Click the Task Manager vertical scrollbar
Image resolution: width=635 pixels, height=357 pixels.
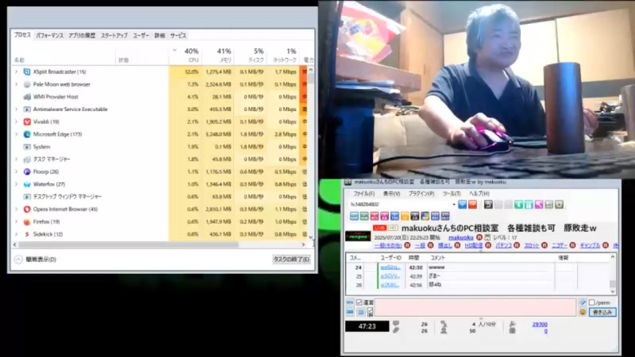311,154
